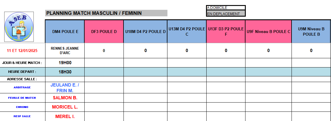Click the U13F D3 P2 POULE F header
The image size is (331, 121).
click(226, 32)
